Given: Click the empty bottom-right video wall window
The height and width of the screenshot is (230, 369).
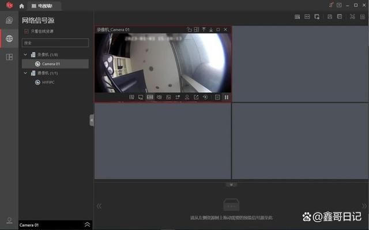Looking at the screenshot, I should tap(300, 141).
